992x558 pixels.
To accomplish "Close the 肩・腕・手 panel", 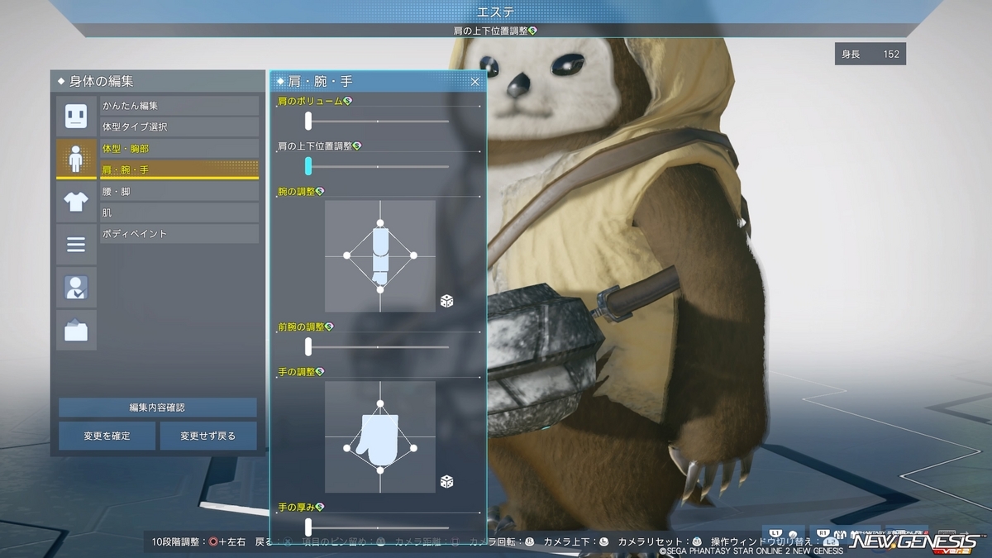I will click(x=475, y=82).
